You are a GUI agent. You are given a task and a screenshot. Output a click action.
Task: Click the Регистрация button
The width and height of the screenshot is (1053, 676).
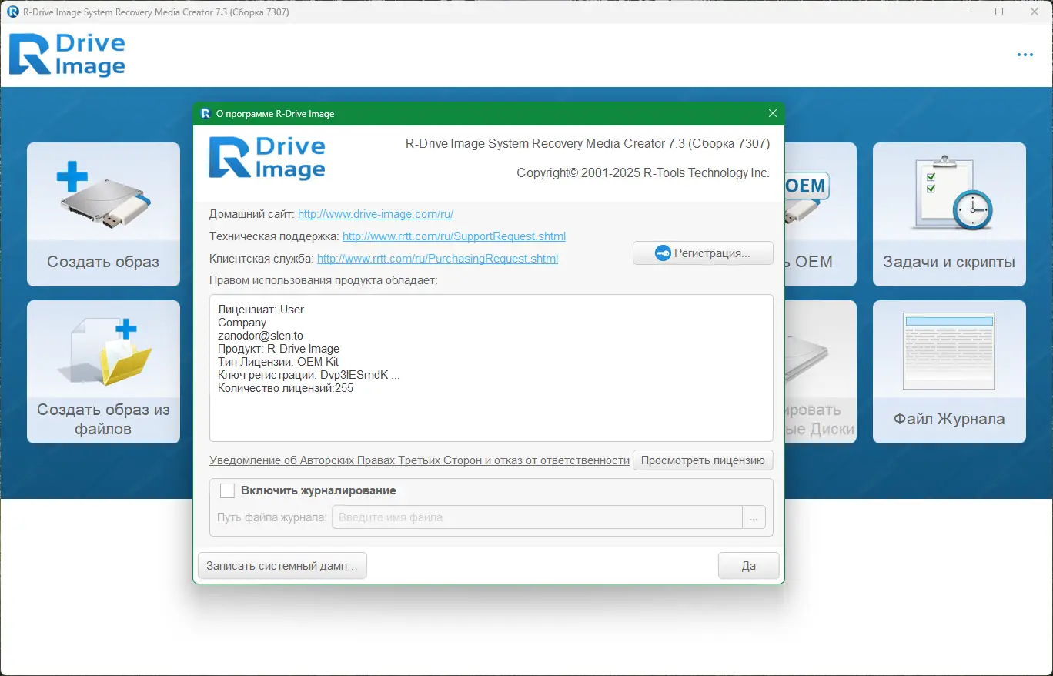(703, 253)
